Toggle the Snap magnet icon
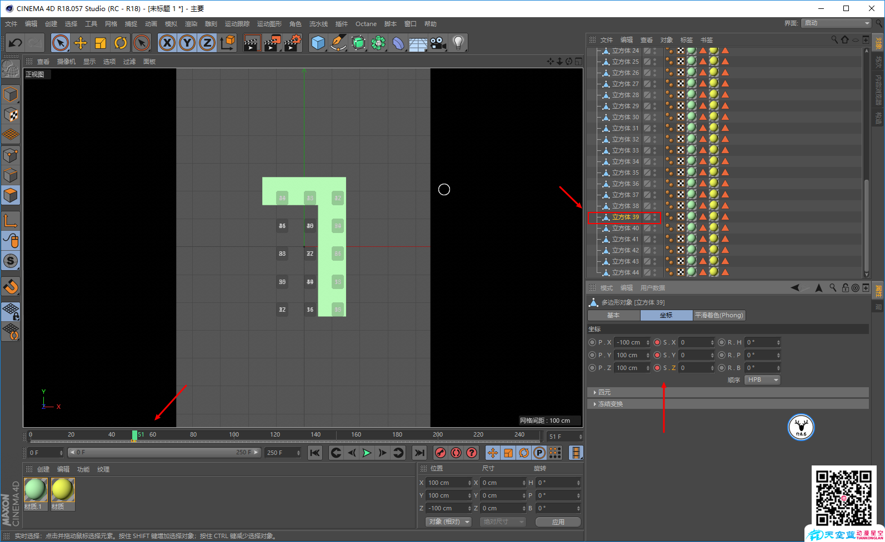885x542 pixels. click(11, 286)
